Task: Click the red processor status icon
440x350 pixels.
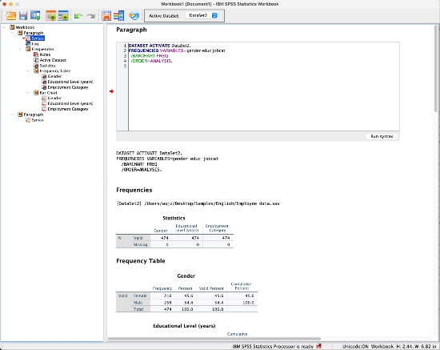Action: (318, 346)
